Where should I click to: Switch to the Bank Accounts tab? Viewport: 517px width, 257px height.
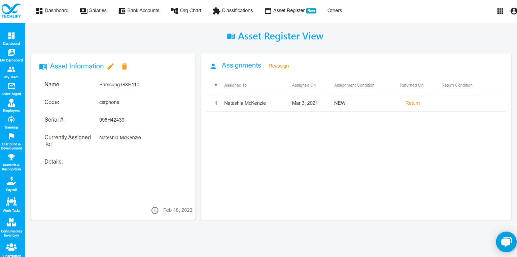point(139,10)
